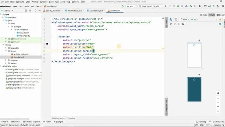225x127 pixels.
Task: Click the Sync Project with Gradle icon
Action: (x=210, y=6)
